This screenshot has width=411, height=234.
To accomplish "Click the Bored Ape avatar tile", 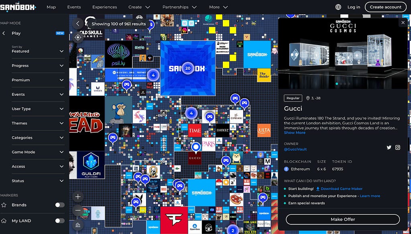I will tap(118, 110).
